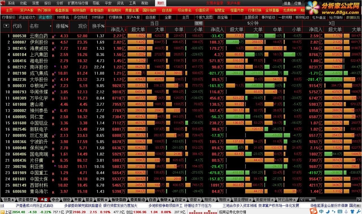Click the purple x marker next to 南洋股份
362x214 pixels.
tap(55, 66)
